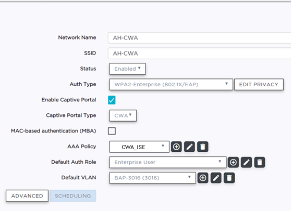
Task: Edit the Enterprise User auth role
Action: 247,162
